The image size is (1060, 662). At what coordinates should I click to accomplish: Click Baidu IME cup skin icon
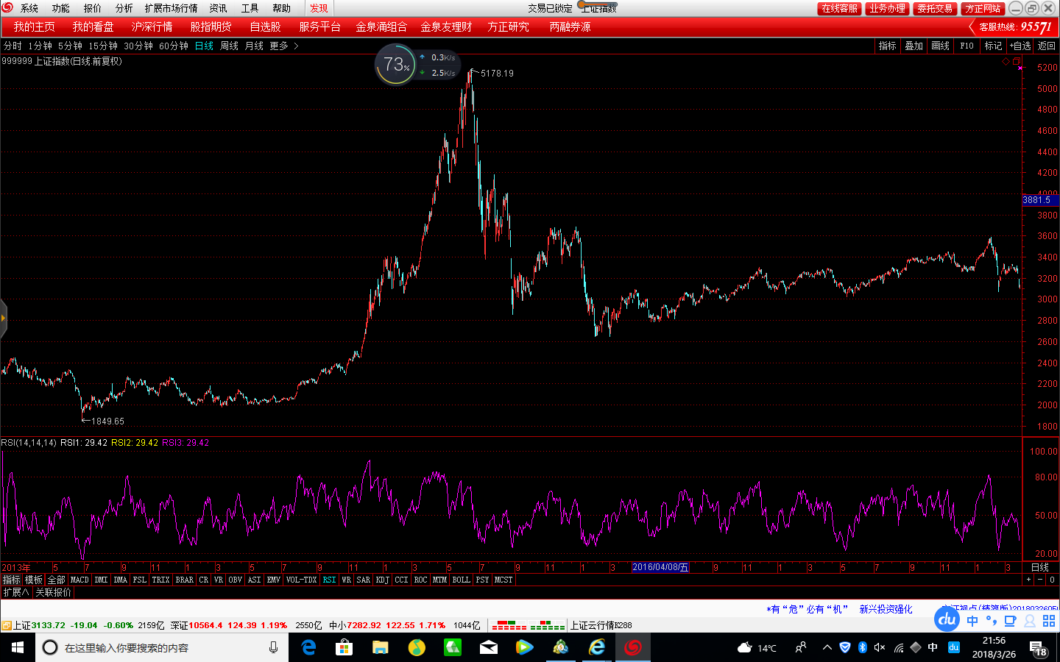coord(1011,621)
